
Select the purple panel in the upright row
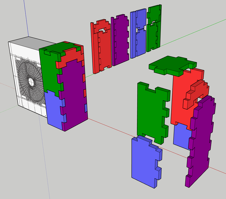[120, 40]
